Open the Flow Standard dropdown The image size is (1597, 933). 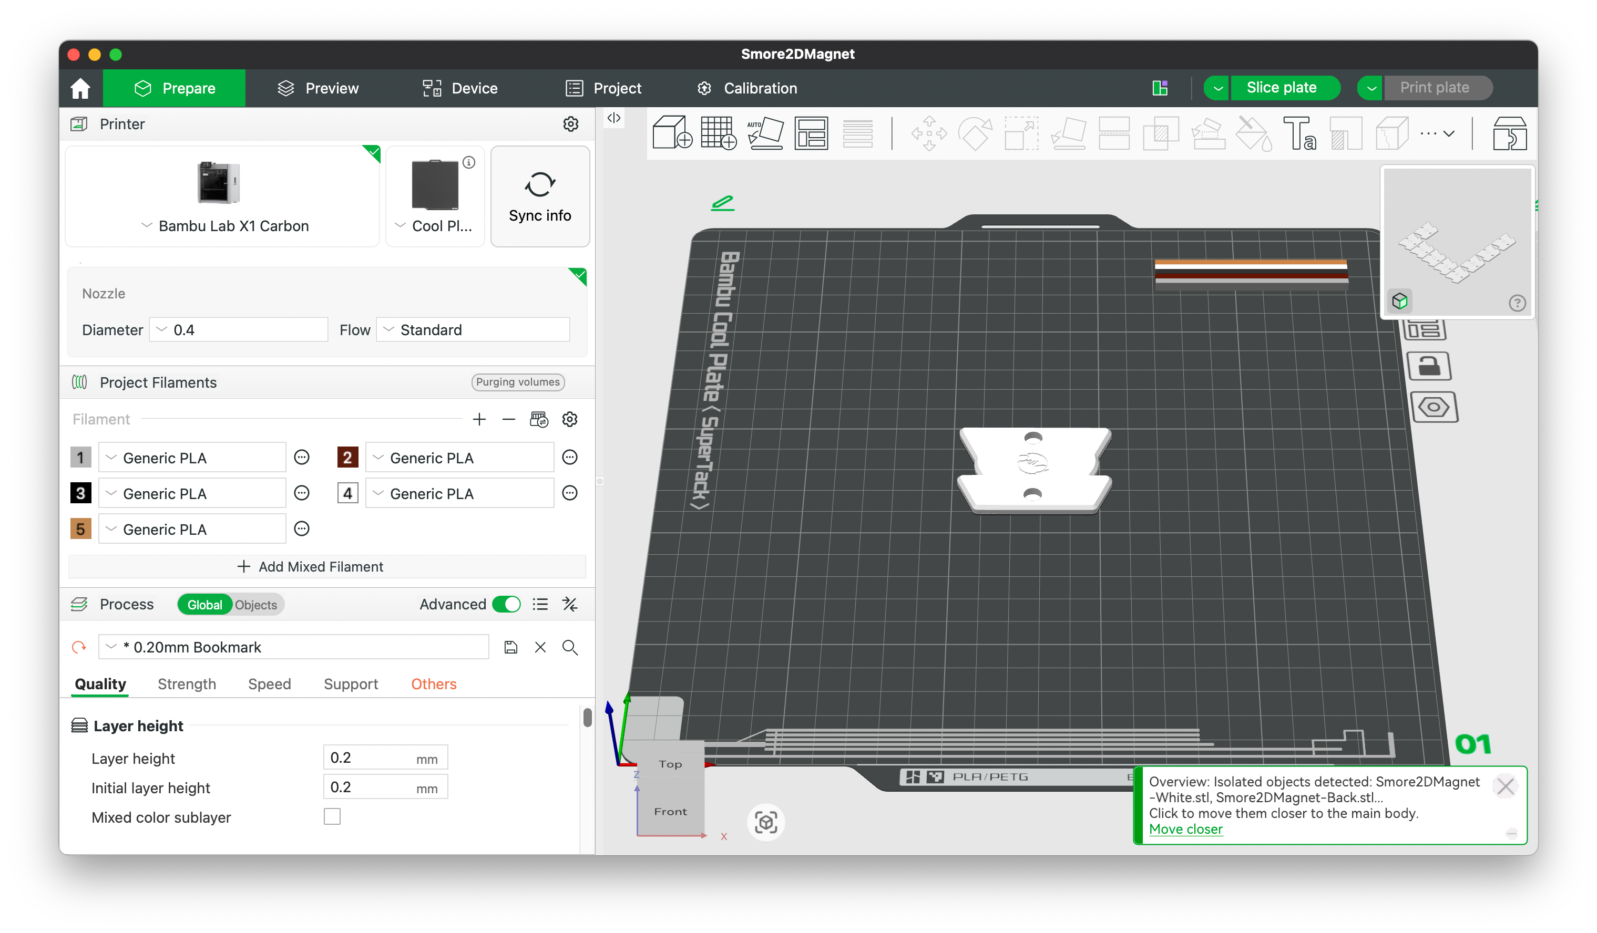pyautogui.click(x=473, y=330)
